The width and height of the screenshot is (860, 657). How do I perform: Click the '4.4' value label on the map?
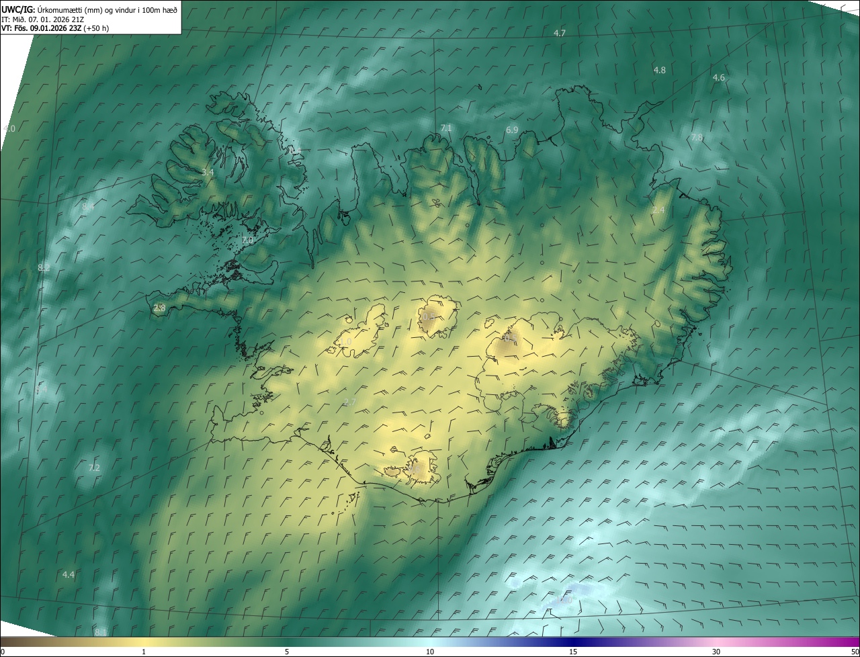69,575
